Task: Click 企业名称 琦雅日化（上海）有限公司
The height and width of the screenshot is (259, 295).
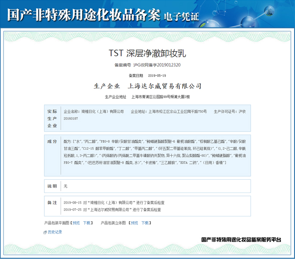Action: tap(94, 112)
